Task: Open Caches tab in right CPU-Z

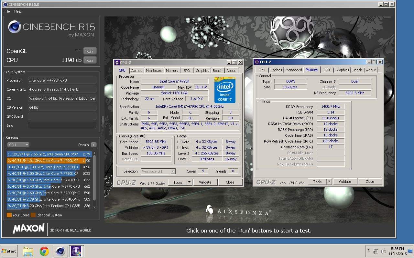Action: pyautogui.click(x=276, y=70)
